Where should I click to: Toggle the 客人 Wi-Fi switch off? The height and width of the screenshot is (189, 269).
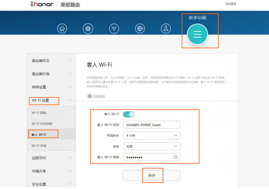pos(128,114)
